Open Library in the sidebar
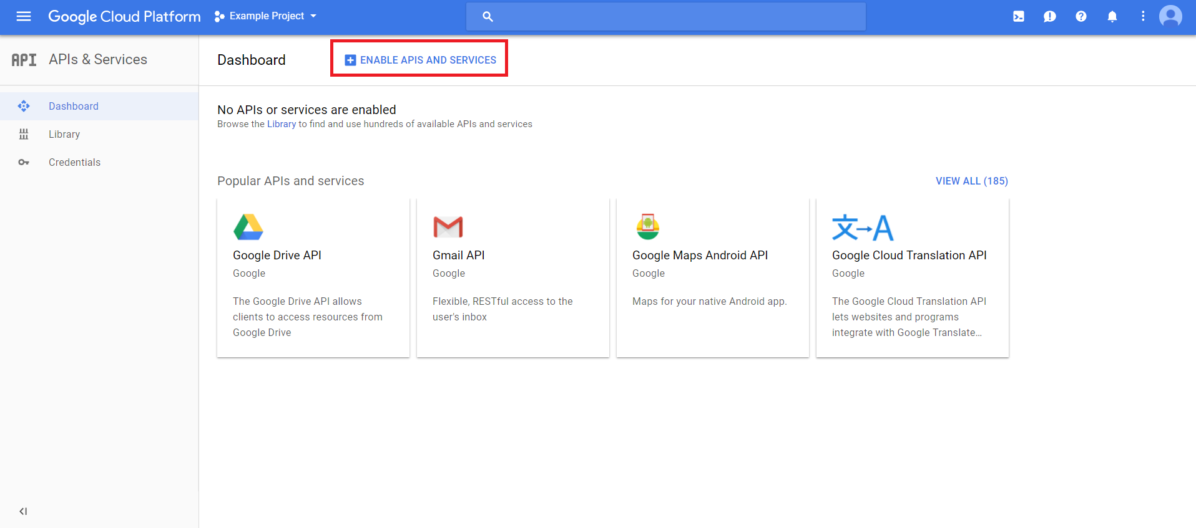This screenshot has height=528, width=1196. 99,135
